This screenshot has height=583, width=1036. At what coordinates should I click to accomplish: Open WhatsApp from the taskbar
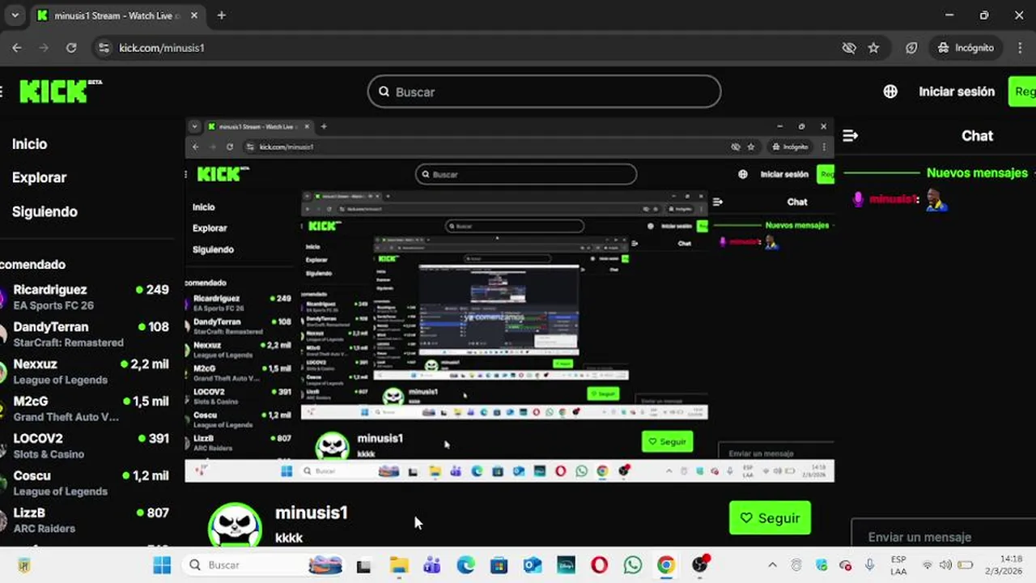[x=633, y=565]
